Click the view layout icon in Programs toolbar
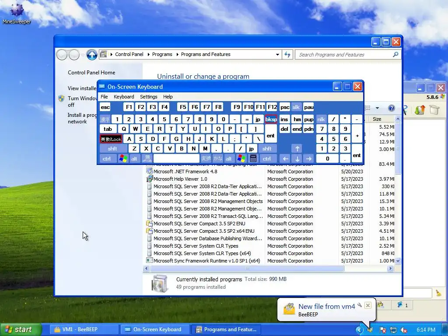Screen dimensions: 448x336 (367, 108)
